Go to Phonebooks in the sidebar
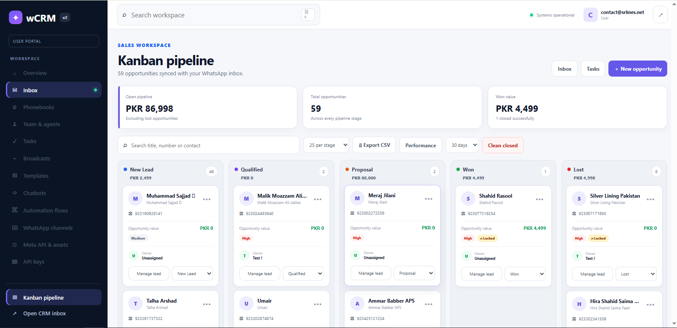 pyautogui.click(x=54, y=107)
